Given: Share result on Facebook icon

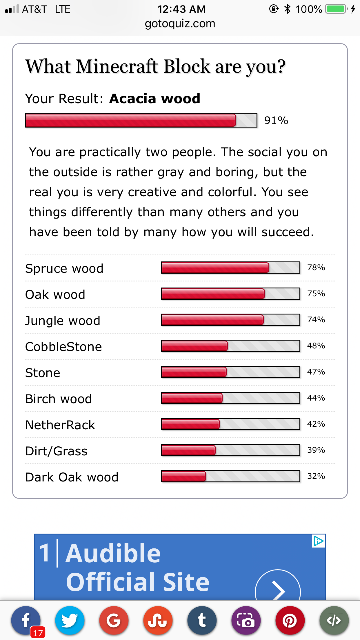Looking at the screenshot, I should (26, 621).
